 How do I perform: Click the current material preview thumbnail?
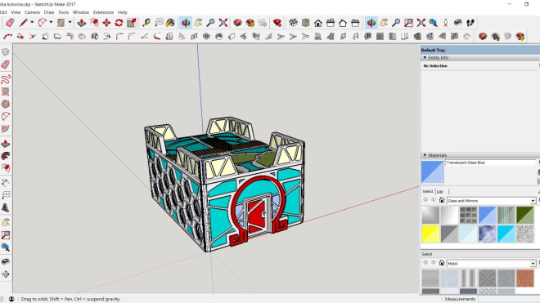[x=433, y=172]
